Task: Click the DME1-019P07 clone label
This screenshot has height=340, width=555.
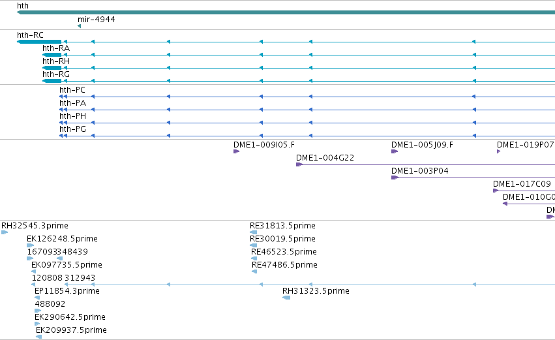Action: pos(525,145)
